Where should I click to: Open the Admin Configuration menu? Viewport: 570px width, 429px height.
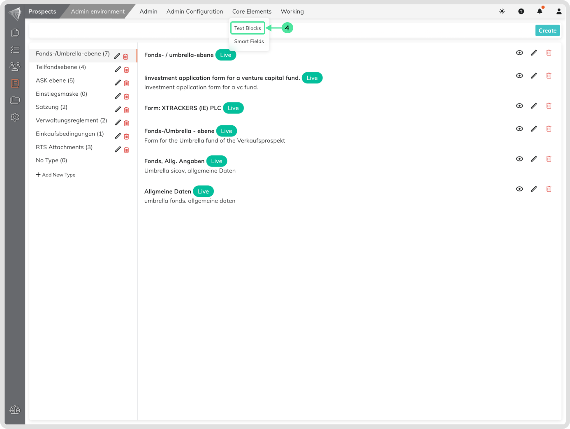pos(195,12)
